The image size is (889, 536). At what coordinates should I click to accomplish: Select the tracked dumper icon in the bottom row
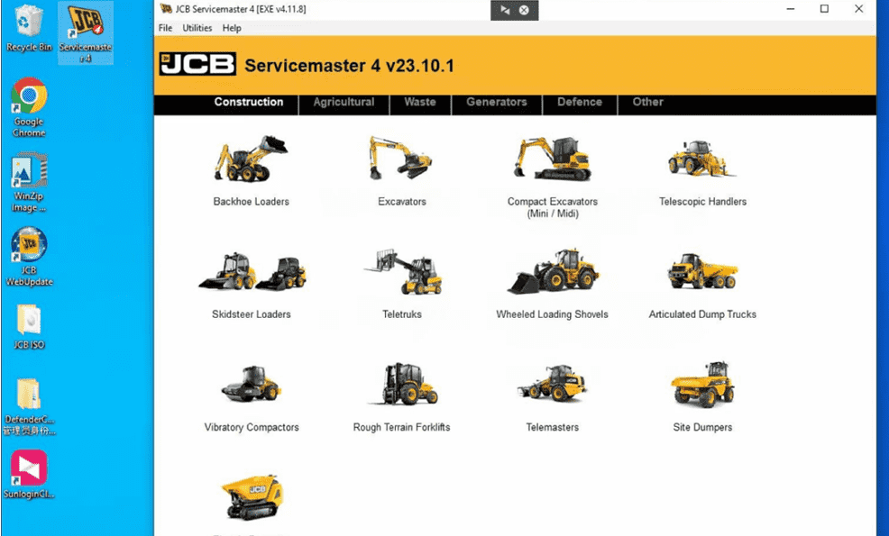point(252,497)
